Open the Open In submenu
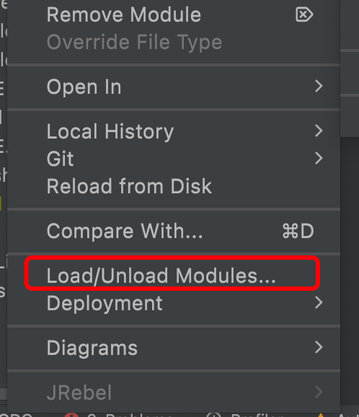This screenshot has width=359, height=417. coord(174,87)
